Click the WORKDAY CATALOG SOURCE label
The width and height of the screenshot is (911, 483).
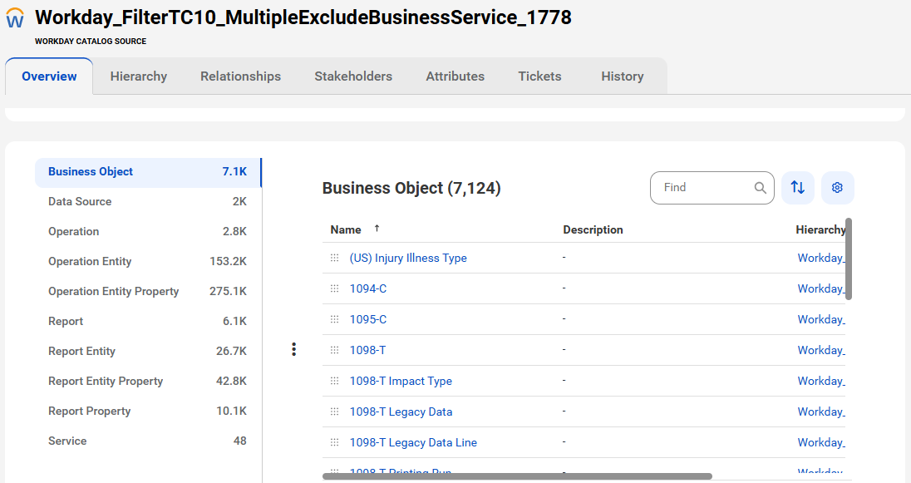pyautogui.click(x=91, y=42)
